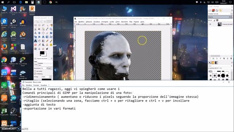
Task: Select the Bucket Fill tool
Action: [39, 41]
